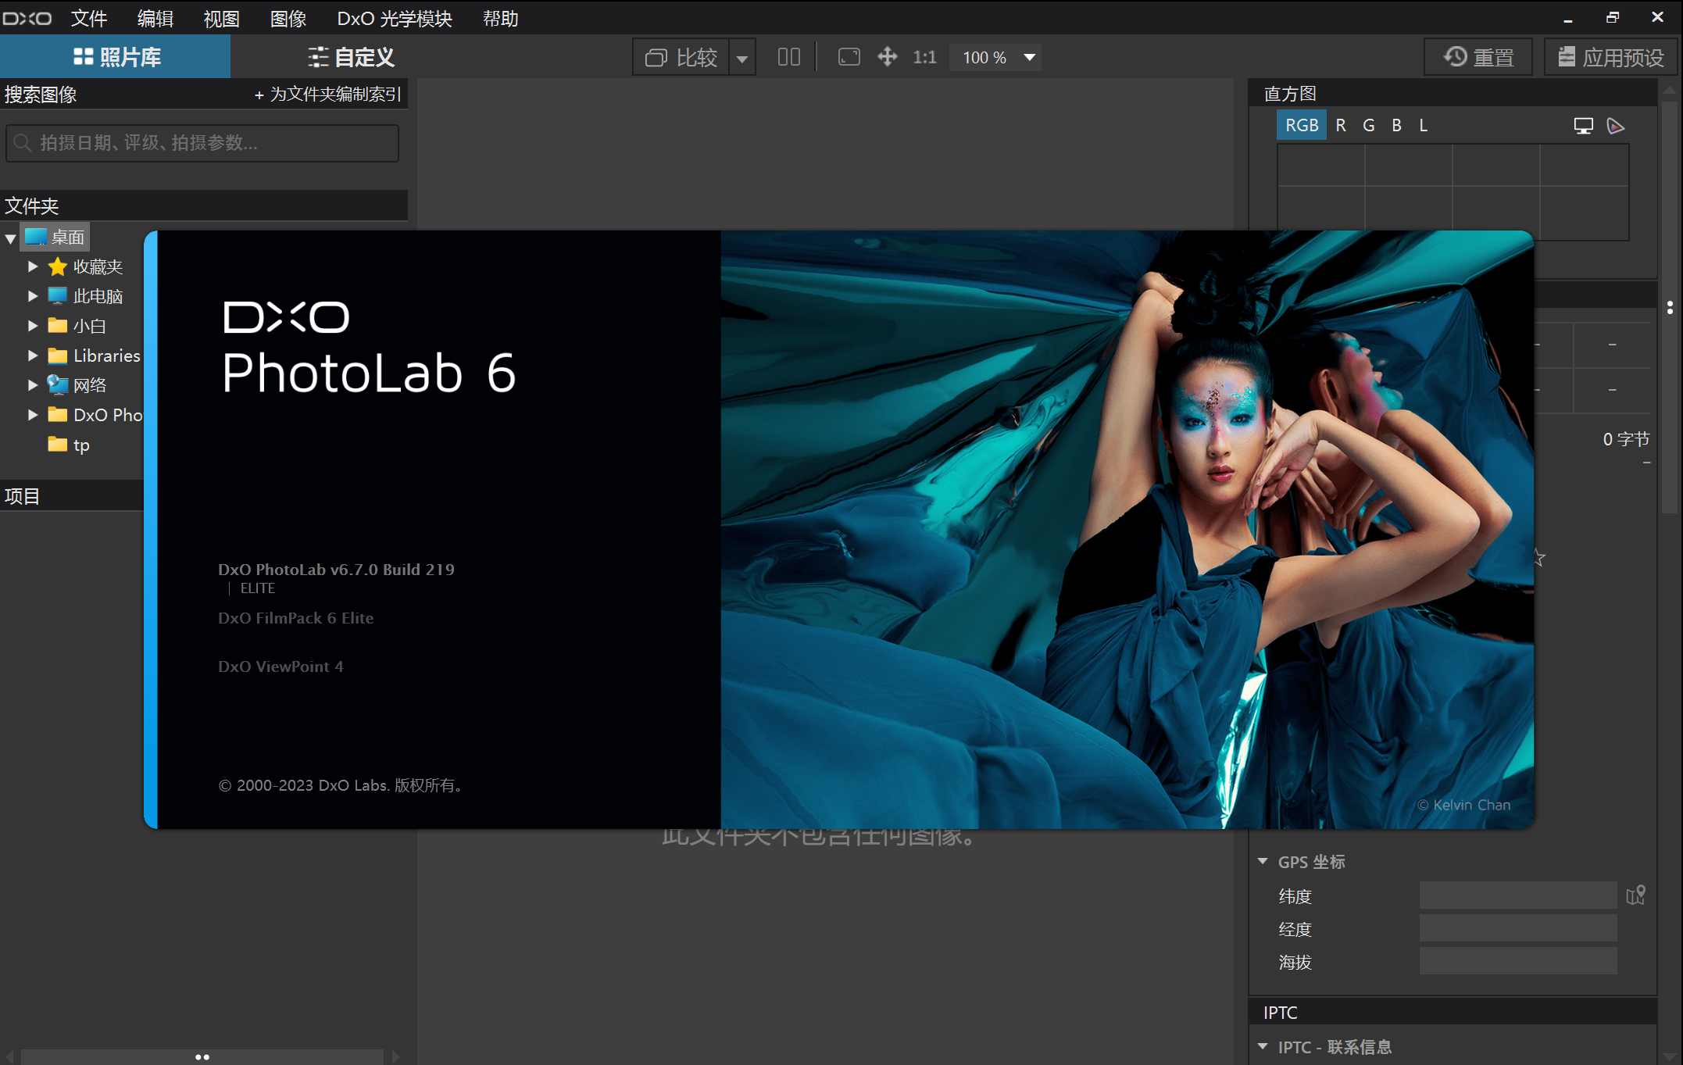Select the 此电脑 computer icon

pyautogui.click(x=57, y=295)
